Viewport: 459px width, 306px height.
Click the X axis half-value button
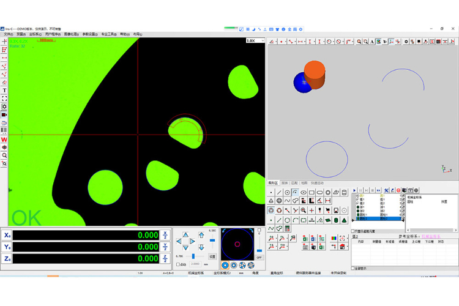coord(165,235)
